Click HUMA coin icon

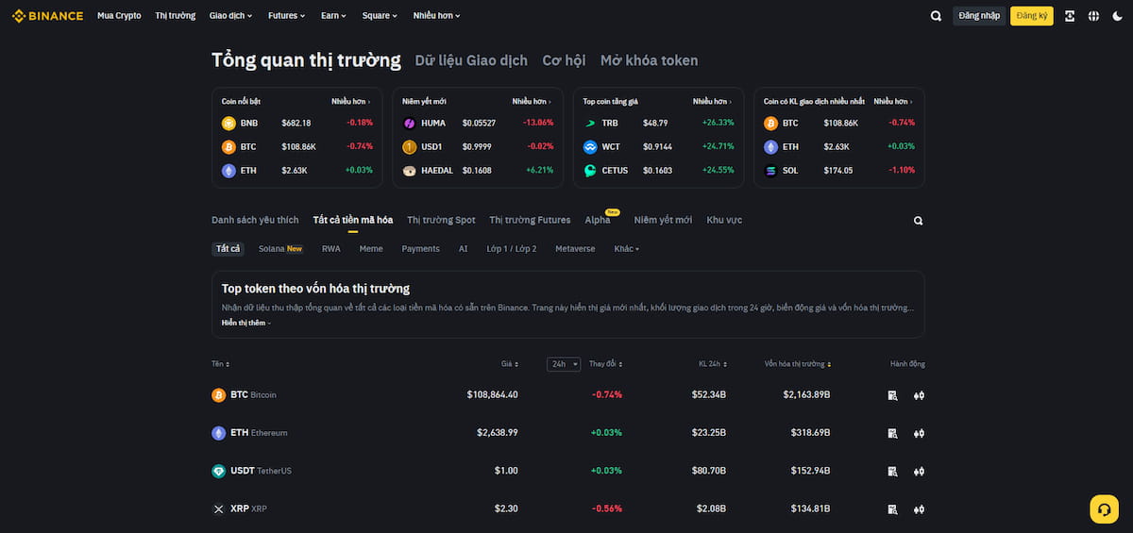point(409,123)
